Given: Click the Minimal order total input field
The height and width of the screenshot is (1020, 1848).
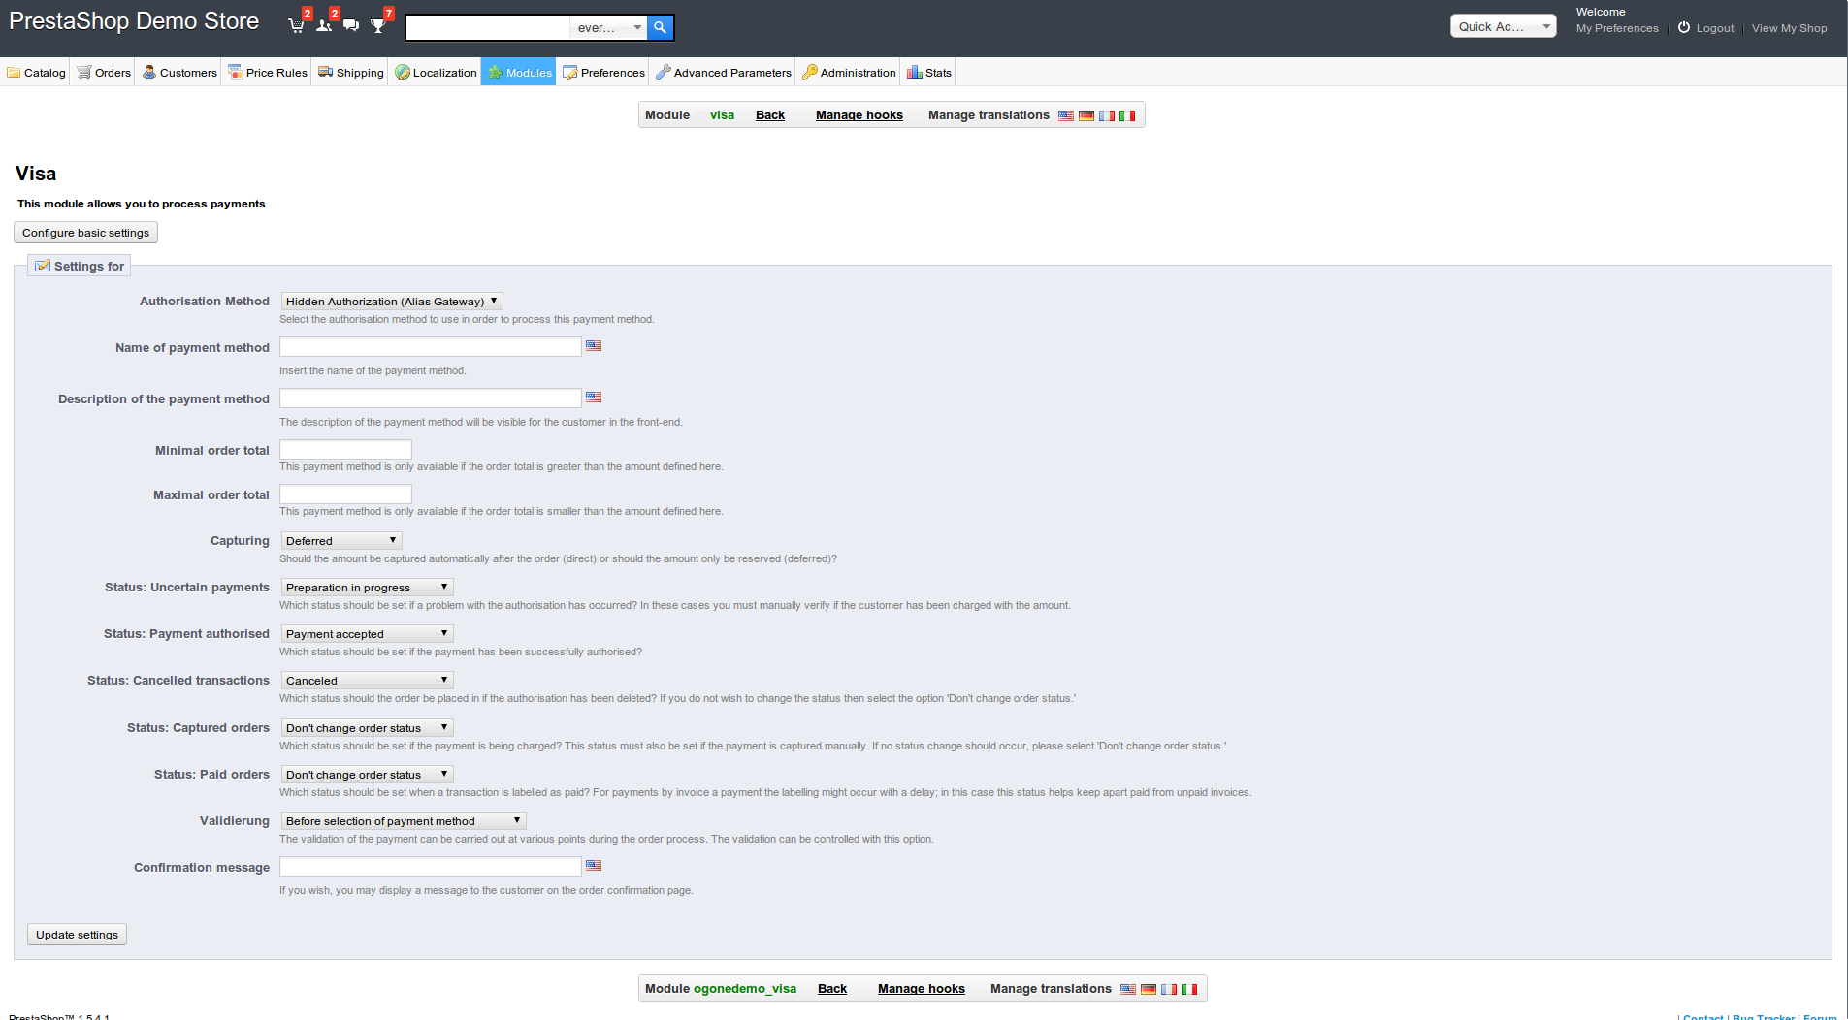Looking at the screenshot, I should 345,450.
